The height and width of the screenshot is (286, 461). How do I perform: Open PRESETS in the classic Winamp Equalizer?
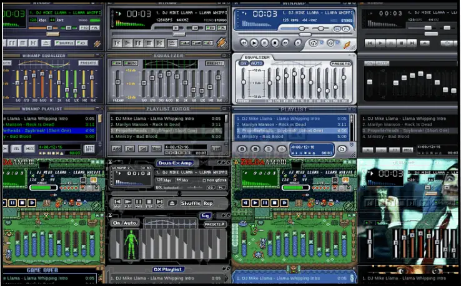tap(89, 63)
